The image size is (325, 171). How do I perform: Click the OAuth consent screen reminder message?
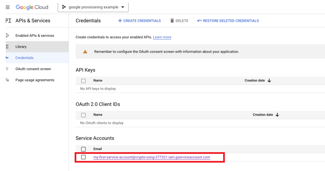pyautogui.click(x=167, y=52)
